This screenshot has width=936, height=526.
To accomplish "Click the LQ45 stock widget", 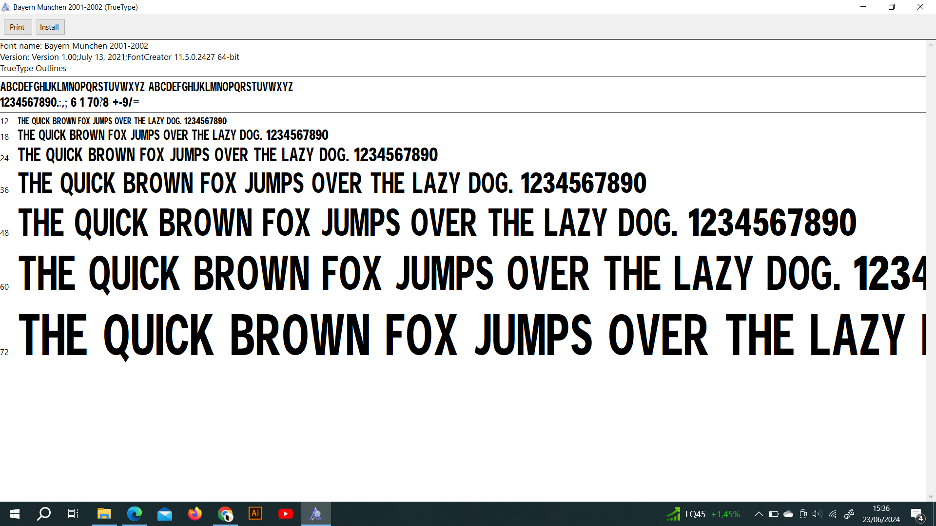I will point(703,514).
